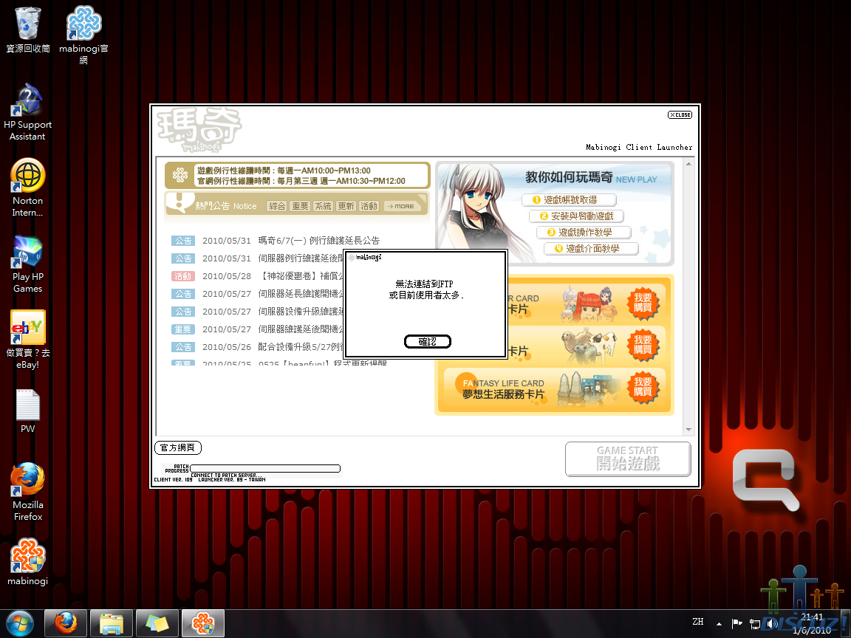Select the 系統 notice tab

click(x=323, y=206)
